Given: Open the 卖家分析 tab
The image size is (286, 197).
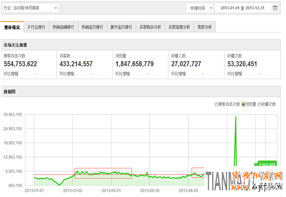Looking at the screenshot, I should [x=204, y=27].
